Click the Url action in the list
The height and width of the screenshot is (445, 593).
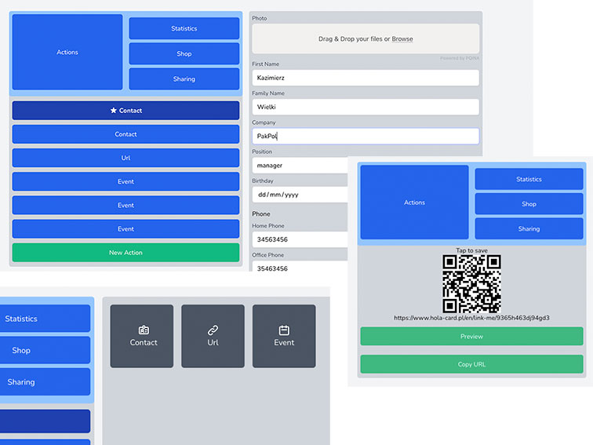pos(126,158)
